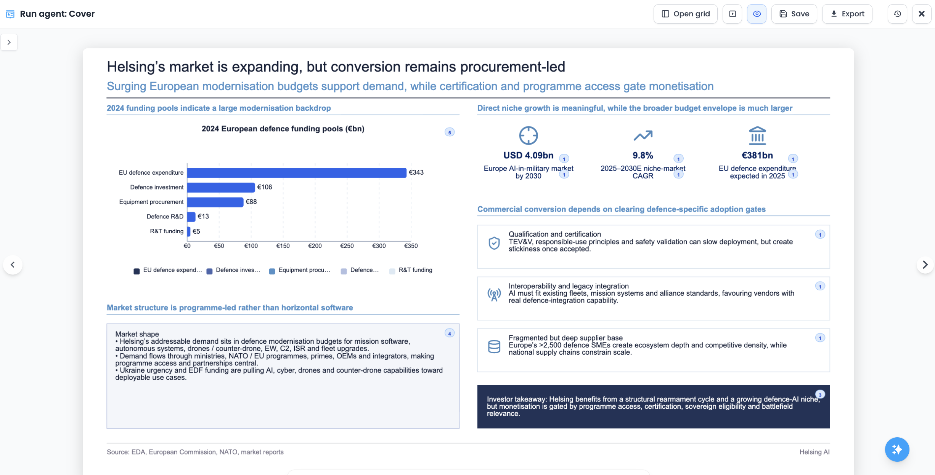This screenshot has height=475, width=935.
Task: Open citation badge on Interoperability card
Action: [820, 286]
